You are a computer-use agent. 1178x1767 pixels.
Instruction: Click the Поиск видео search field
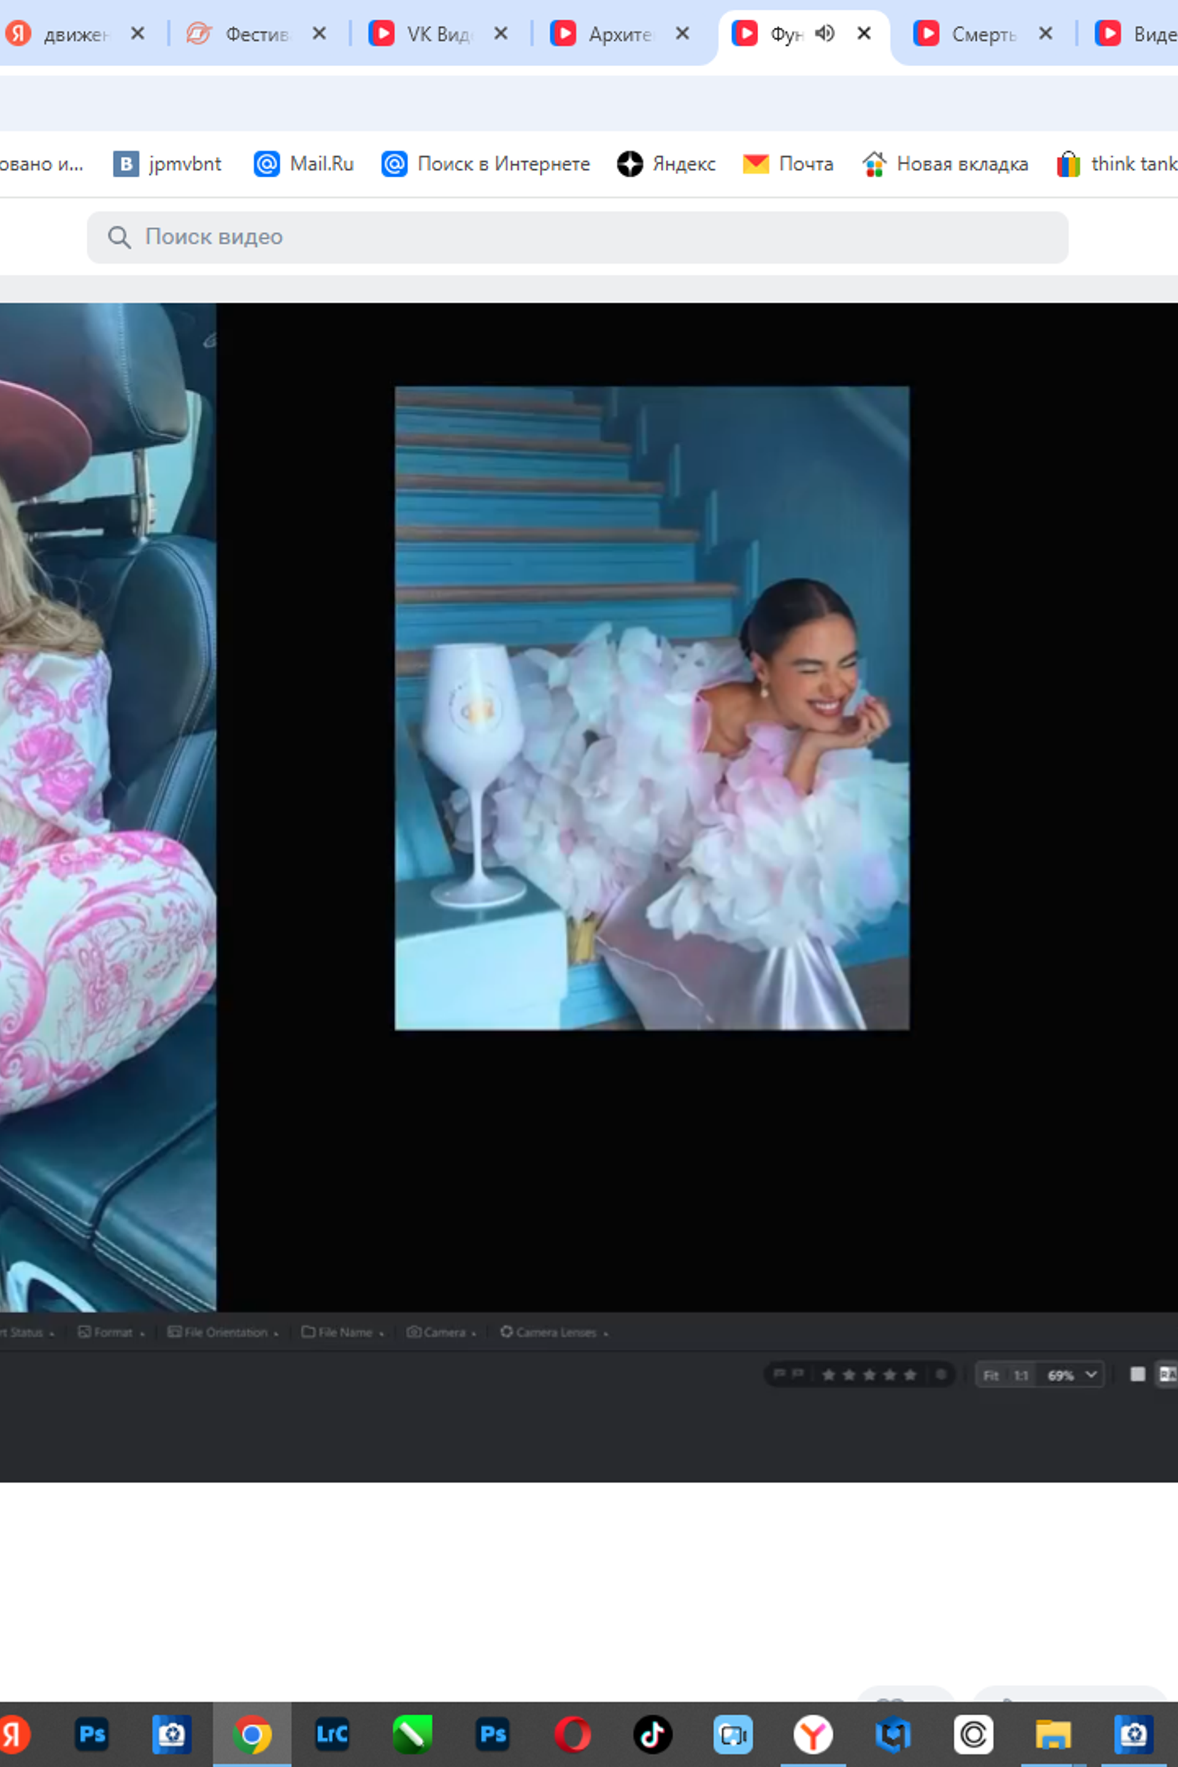pyautogui.click(x=578, y=237)
